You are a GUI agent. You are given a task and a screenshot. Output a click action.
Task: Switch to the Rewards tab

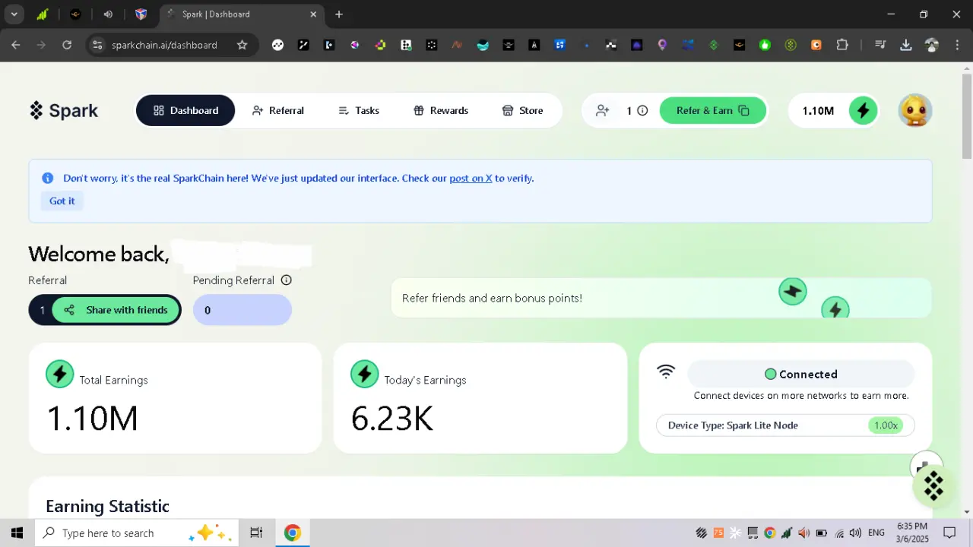point(441,110)
